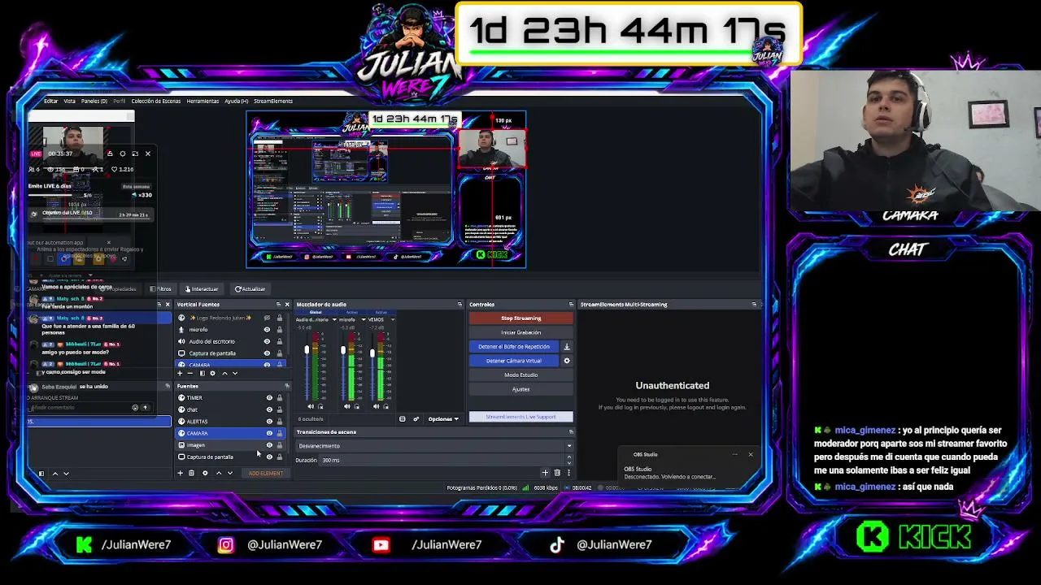1041x585 pixels.
Task: Open the Desvanecimiento transition dropdown
Action: (x=434, y=446)
